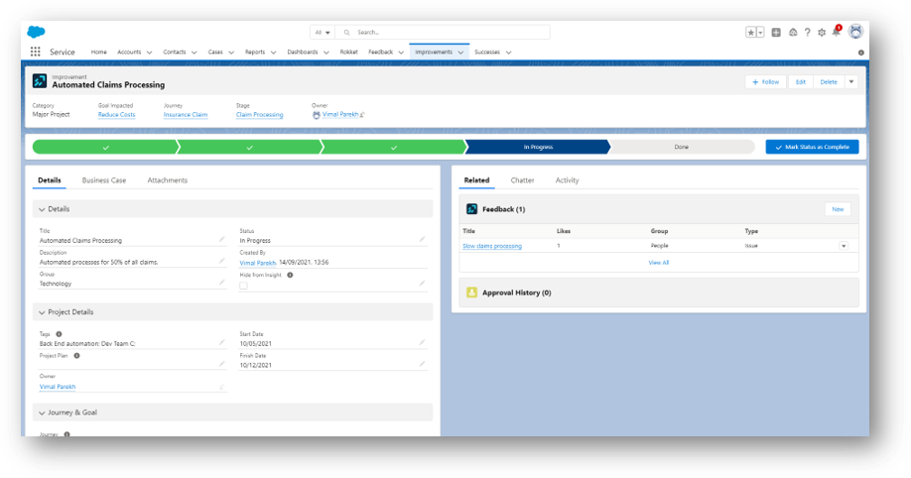The width and height of the screenshot is (911, 478).
Task: Open the Rokket nav tab
Action: click(x=348, y=52)
